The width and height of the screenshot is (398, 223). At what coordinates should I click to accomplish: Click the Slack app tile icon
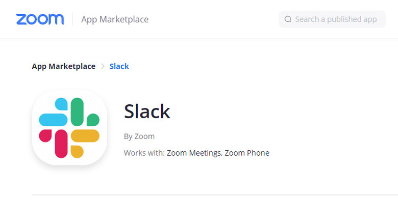(x=69, y=128)
